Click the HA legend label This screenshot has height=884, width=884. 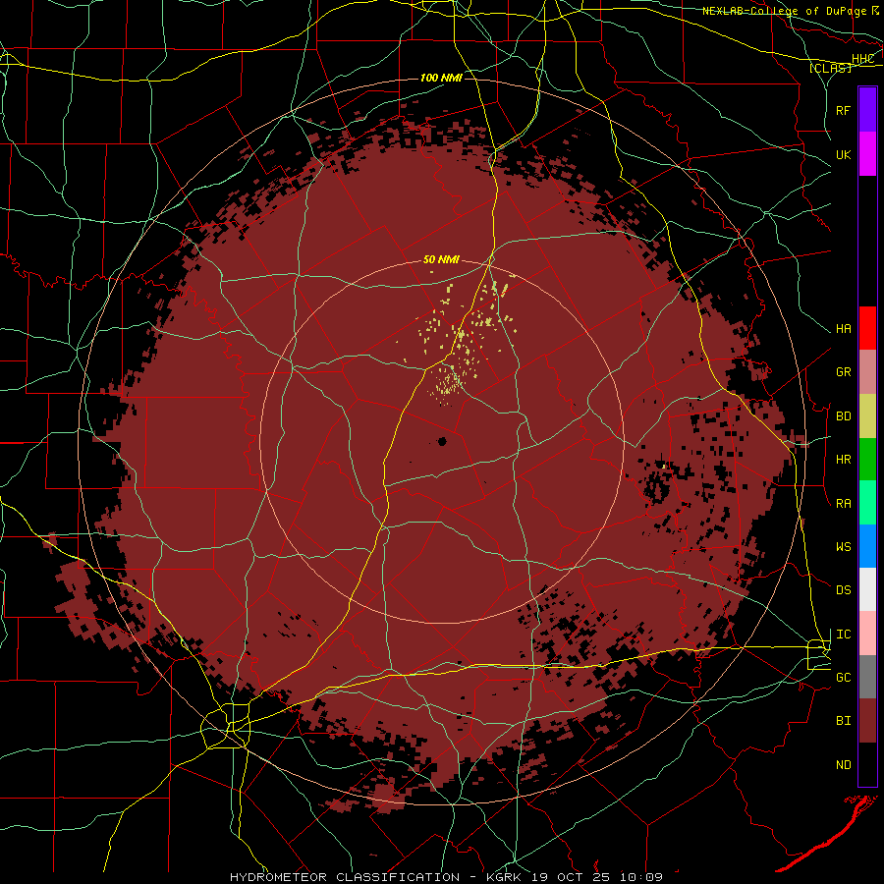[x=843, y=328]
